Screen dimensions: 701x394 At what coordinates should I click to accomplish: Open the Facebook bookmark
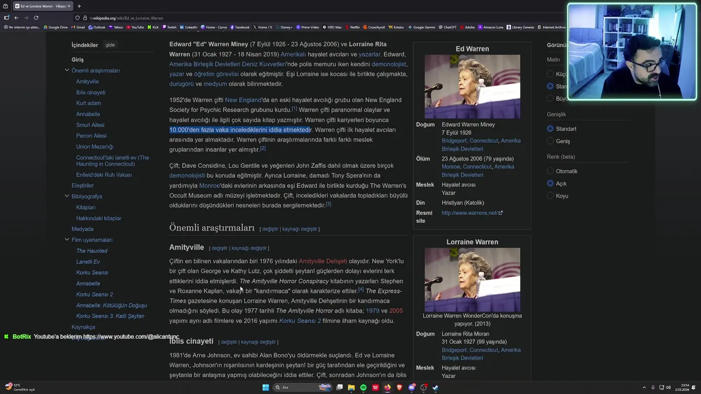tap(240, 27)
